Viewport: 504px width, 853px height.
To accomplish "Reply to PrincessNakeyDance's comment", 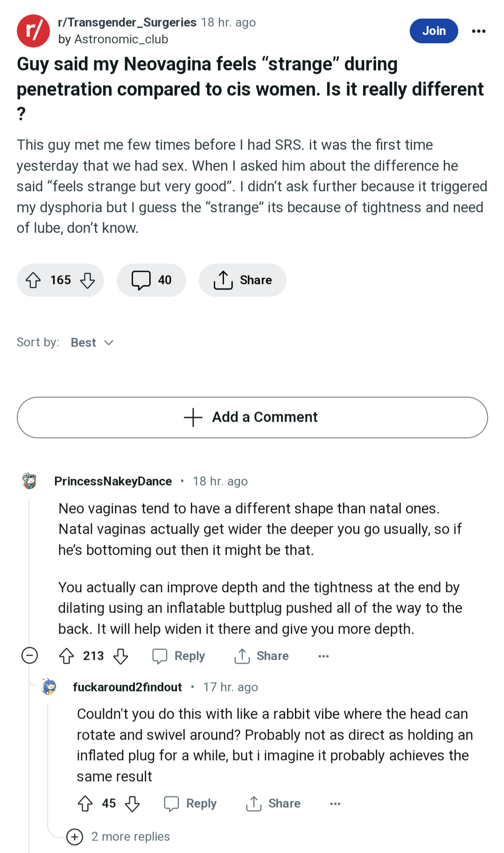I will tap(179, 656).
